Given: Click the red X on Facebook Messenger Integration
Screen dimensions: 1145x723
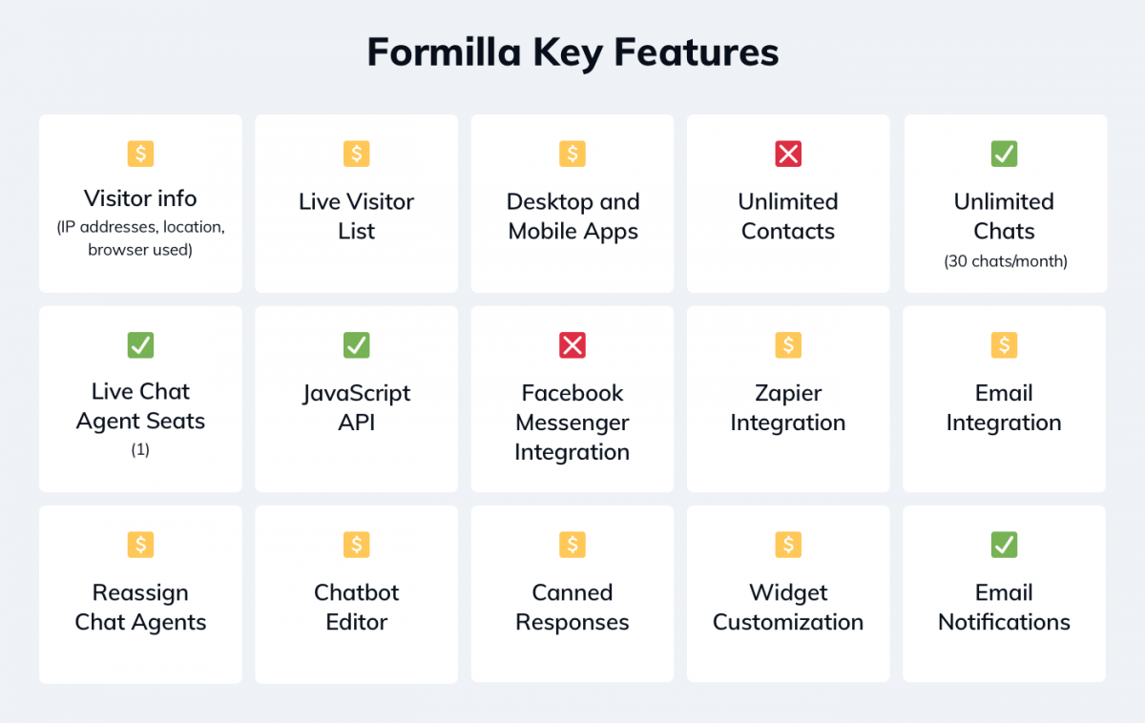Looking at the screenshot, I should (x=572, y=345).
